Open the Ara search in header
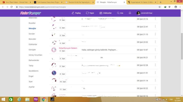Image resolution: width=183 pixels, height=102 pixels. pyautogui.click(x=120, y=13)
